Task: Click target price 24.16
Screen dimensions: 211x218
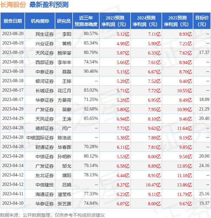Action: click(x=204, y=166)
